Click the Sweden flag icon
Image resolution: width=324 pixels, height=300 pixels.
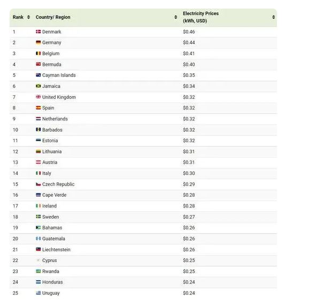(x=38, y=217)
